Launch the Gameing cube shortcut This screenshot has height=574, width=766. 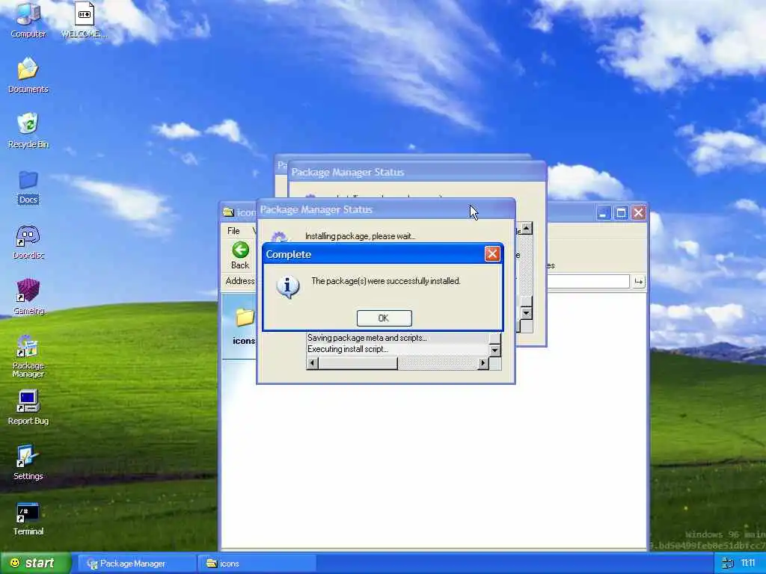click(28, 297)
